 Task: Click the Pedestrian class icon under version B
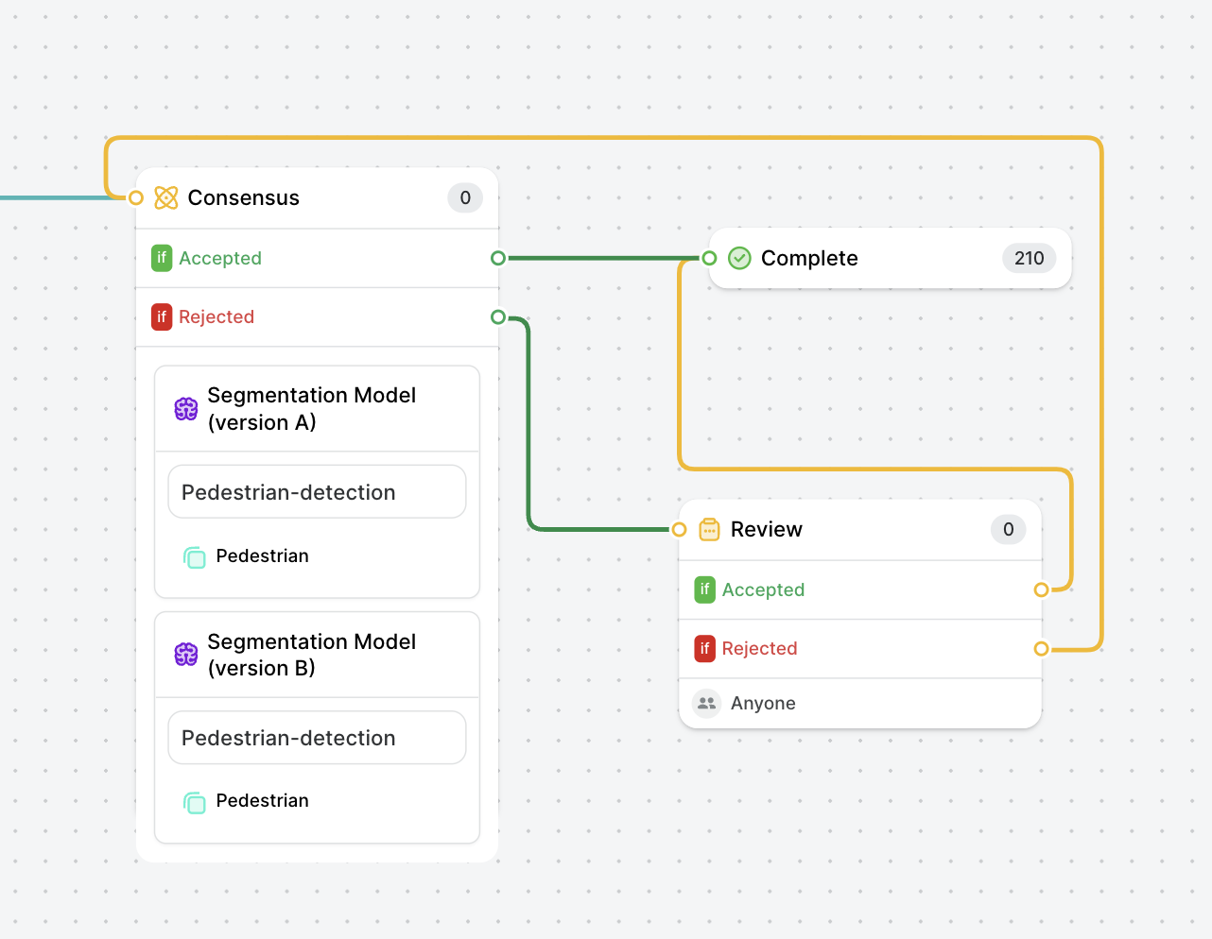[195, 802]
